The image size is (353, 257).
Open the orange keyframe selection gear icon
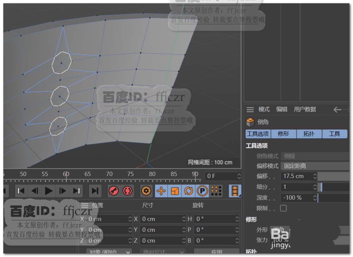point(146,191)
